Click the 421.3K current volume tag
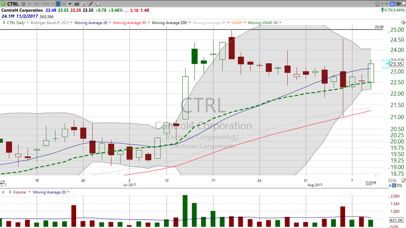 [x=396, y=220]
